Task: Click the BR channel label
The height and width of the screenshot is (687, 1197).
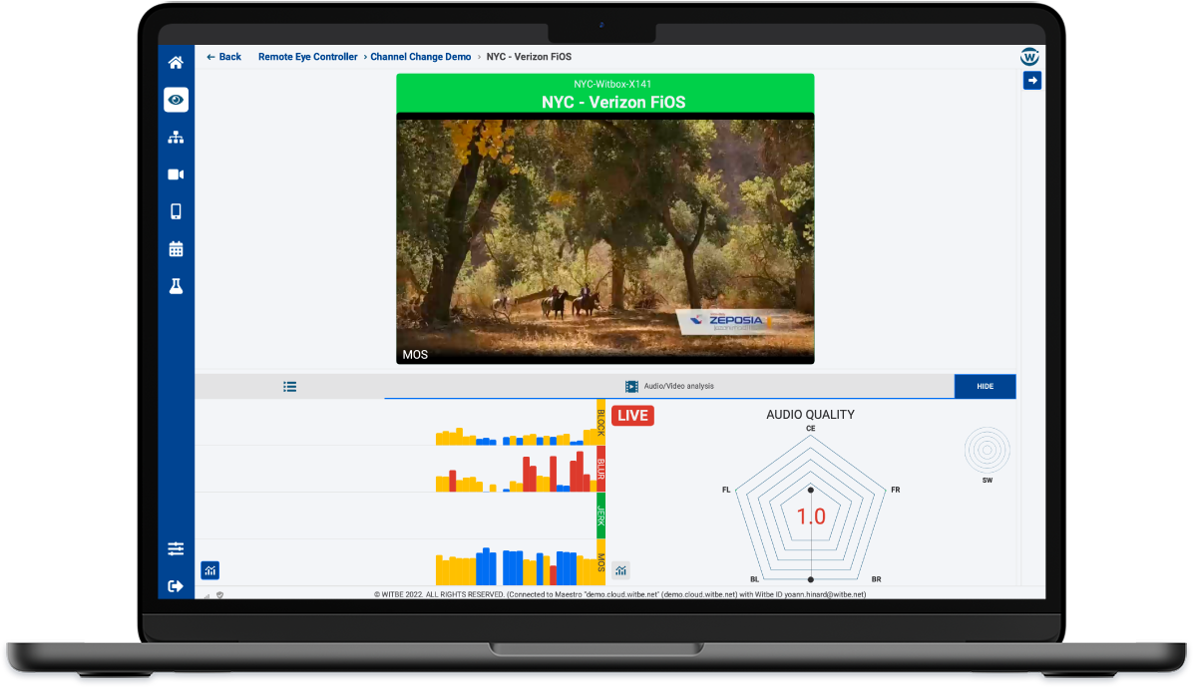Action: 876,579
